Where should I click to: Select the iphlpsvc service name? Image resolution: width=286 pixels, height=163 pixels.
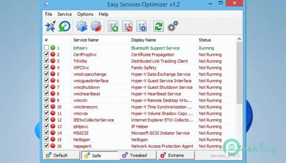[x=80, y=127]
